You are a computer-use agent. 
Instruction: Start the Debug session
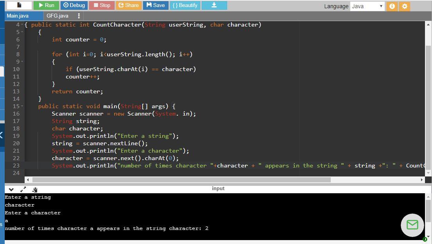tap(74, 5)
